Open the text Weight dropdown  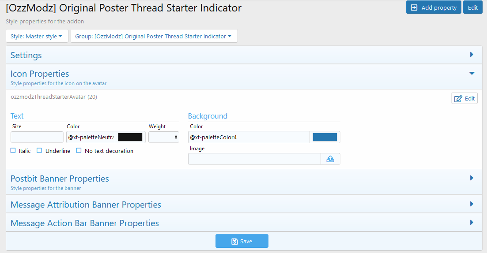(163, 137)
